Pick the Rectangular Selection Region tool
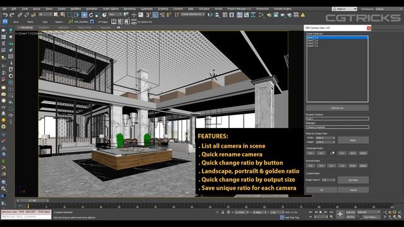Viewport: 404px width, 227px height. click(x=69, y=15)
